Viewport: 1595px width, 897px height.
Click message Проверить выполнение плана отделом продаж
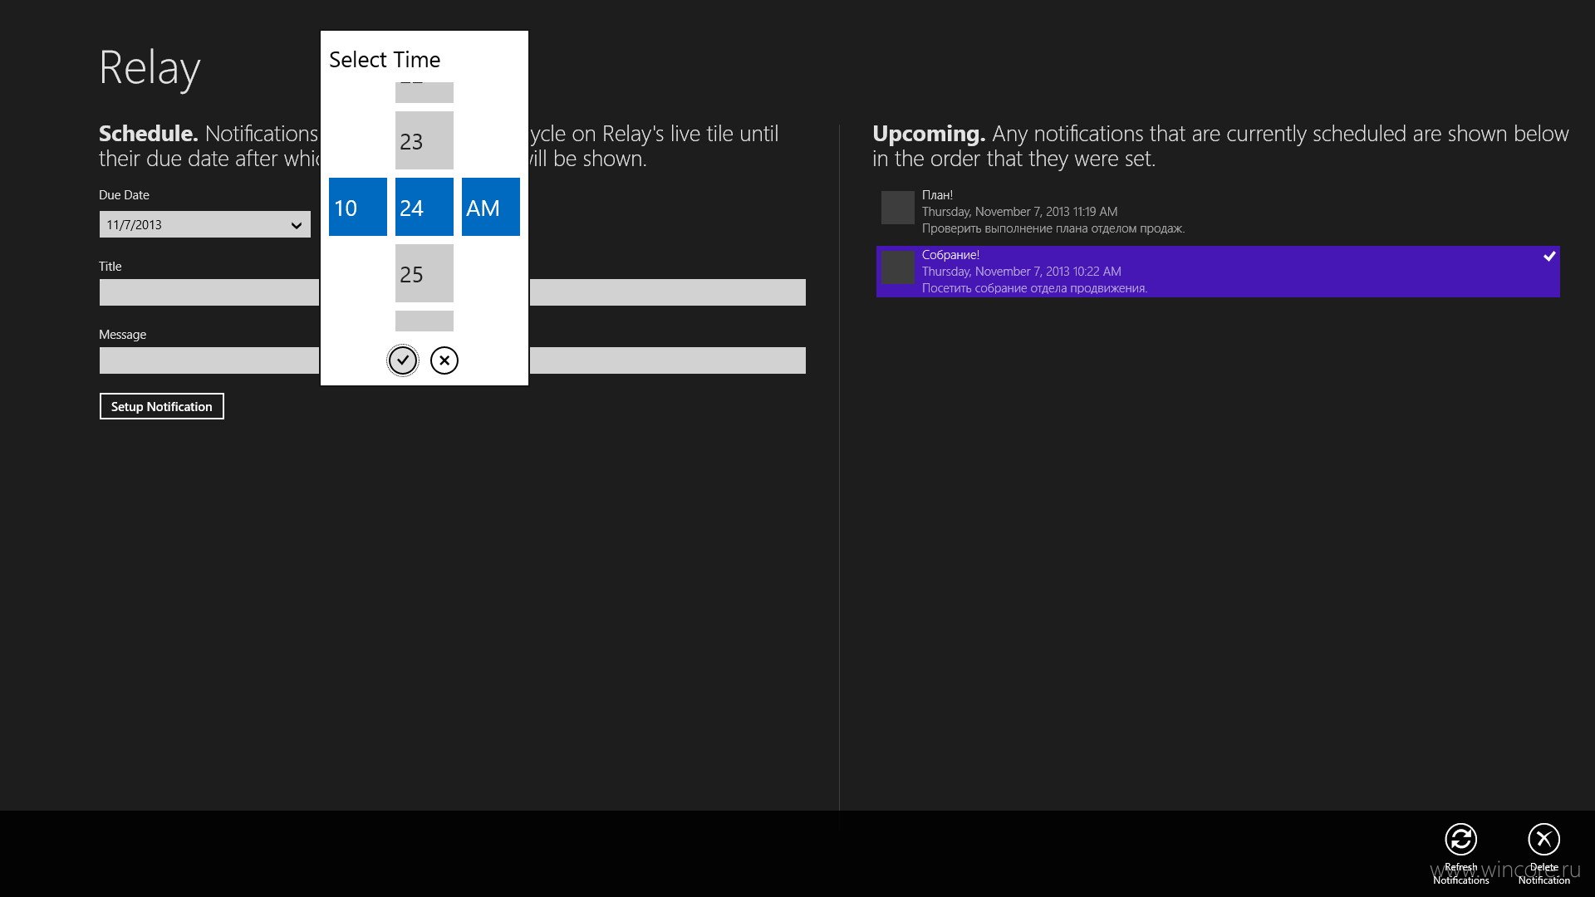(x=1053, y=228)
